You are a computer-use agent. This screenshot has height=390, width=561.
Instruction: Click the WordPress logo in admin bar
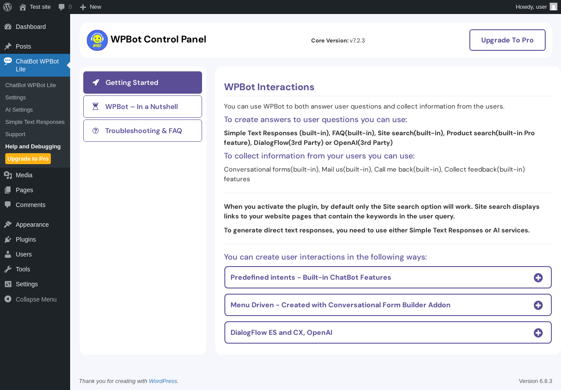[x=7, y=7]
